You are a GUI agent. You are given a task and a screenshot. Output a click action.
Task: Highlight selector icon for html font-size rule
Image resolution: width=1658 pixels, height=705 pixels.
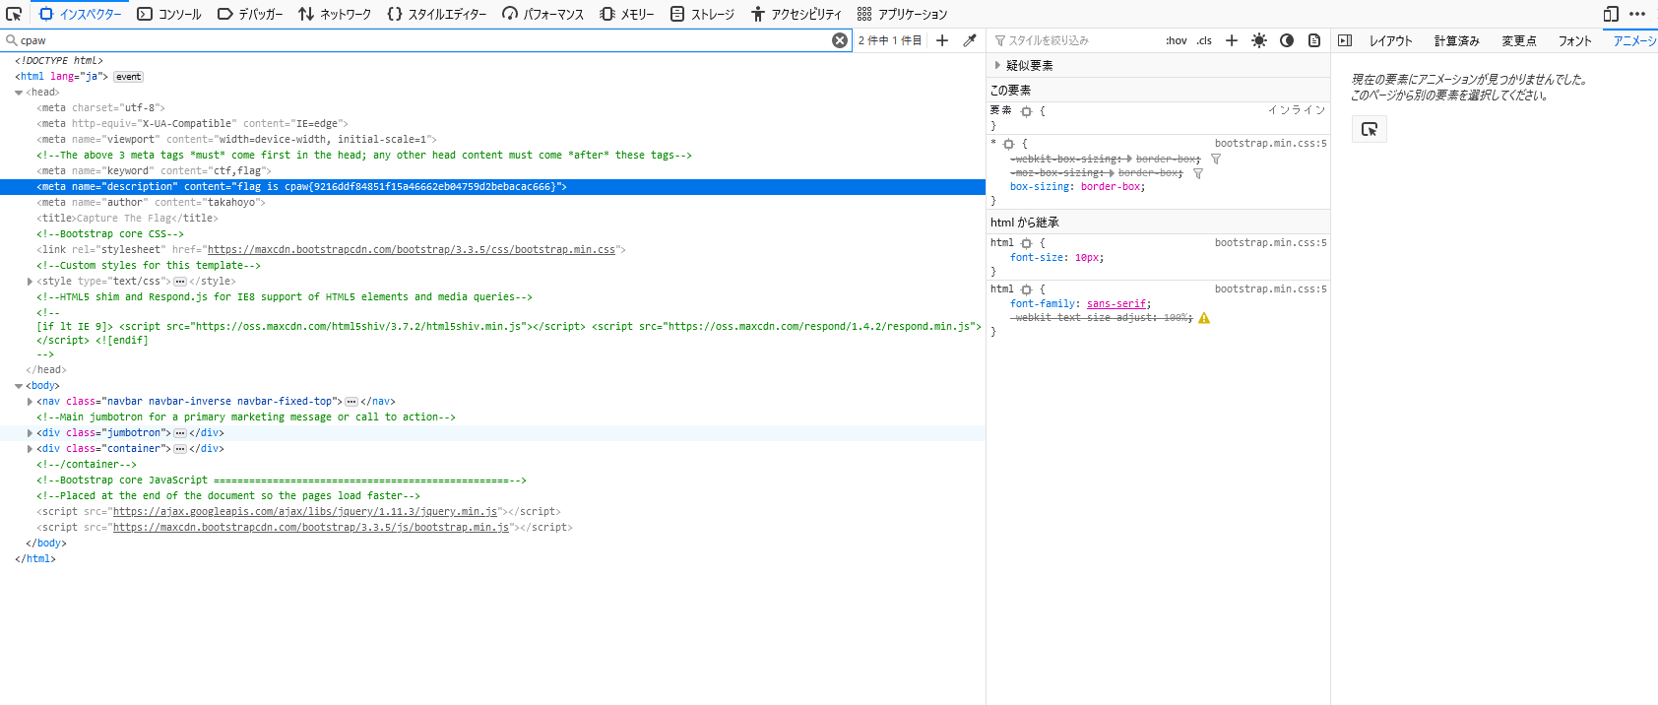[1027, 243]
